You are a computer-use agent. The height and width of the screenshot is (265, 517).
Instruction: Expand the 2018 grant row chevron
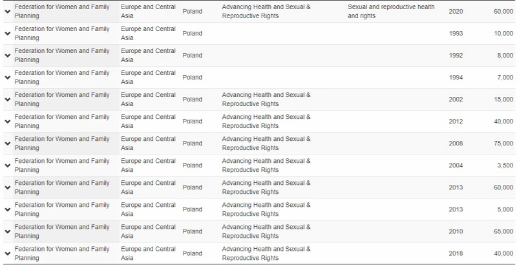[x=8, y=253]
